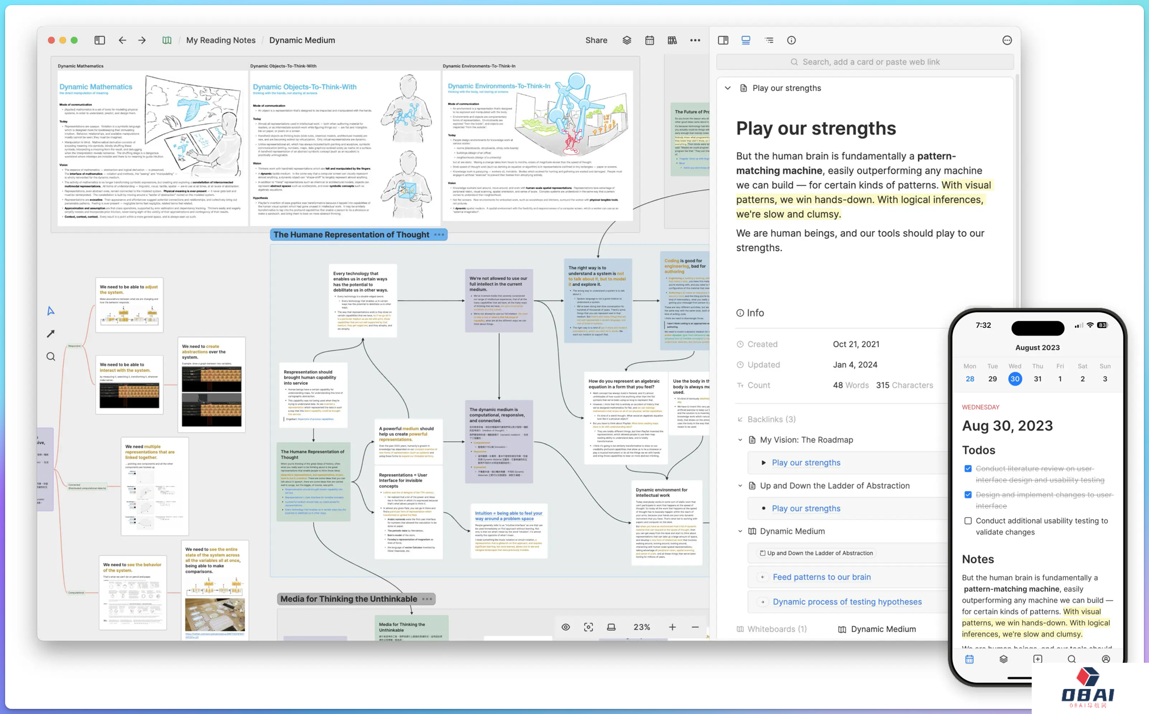The width and height of the screenshot is (1149, 714).
Task: Open the calendar icon in the toolbar
Action: (x=650, y=40)
